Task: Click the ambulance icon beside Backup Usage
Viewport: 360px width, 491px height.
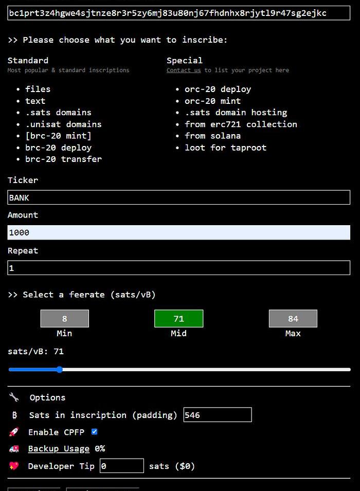Action: point(14,449)
